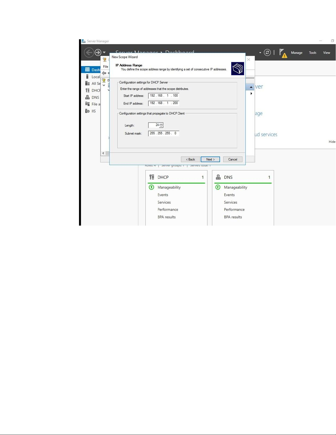336x435 pixels.
Task: Open the notifications flag with warning
Action: pyautogui.click(x=283, y=53)
